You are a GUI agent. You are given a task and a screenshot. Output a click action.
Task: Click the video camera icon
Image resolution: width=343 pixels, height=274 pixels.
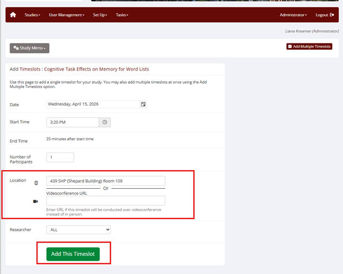[36, 201]
